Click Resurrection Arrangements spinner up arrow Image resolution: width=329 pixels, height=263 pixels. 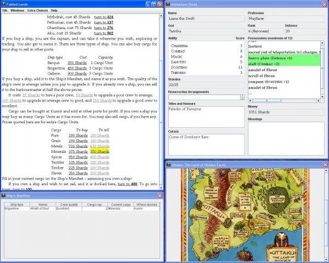click(x=242, y=95)
